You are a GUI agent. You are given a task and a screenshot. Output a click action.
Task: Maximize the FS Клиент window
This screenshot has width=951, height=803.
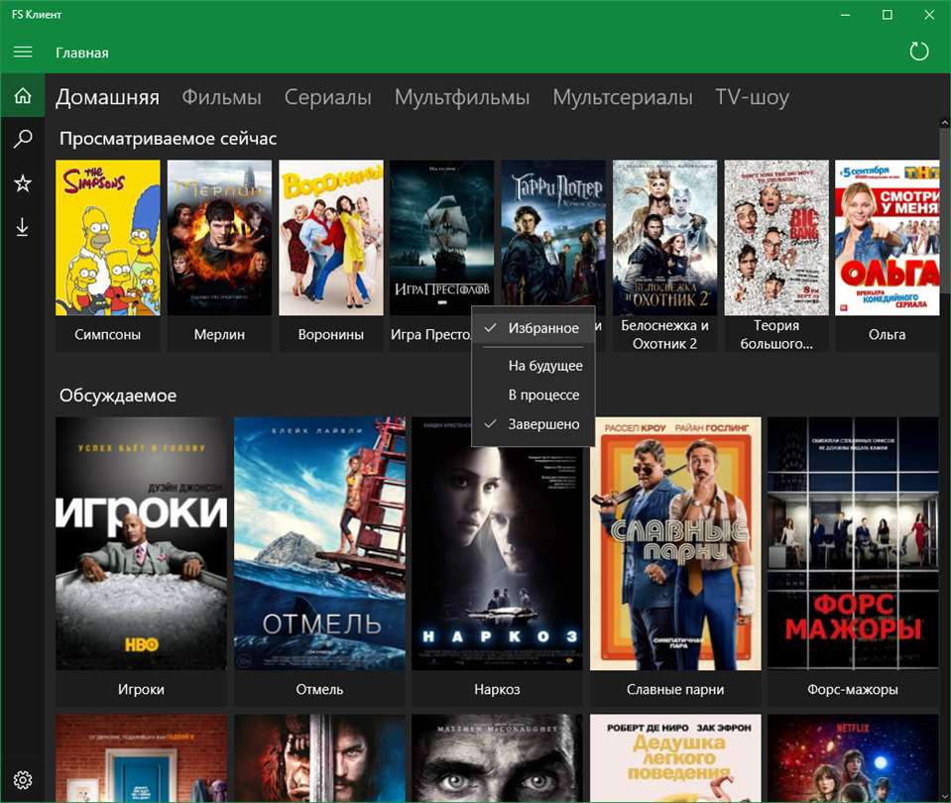click(888, 15)
